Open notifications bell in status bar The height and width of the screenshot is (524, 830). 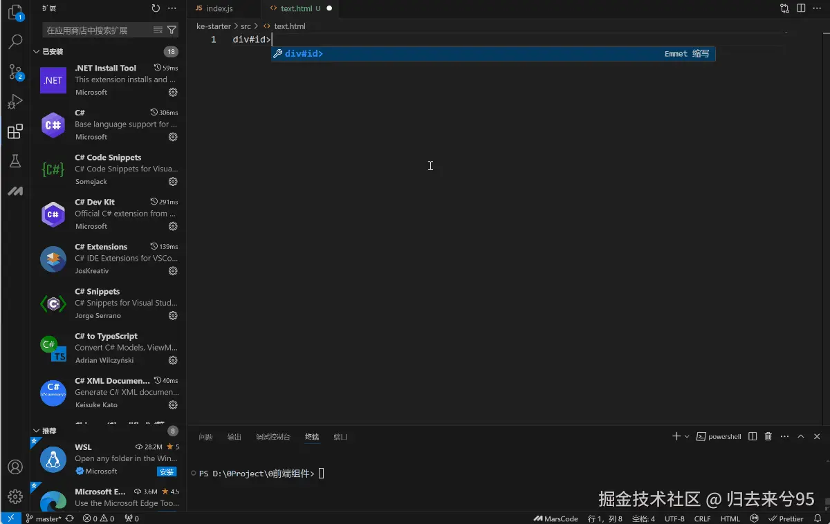coord(818,518)
